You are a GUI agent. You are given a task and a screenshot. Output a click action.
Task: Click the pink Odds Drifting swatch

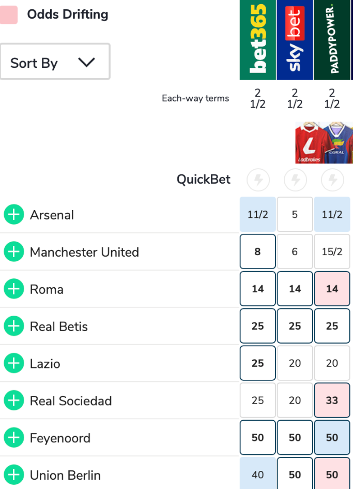[x=9, y=14]
